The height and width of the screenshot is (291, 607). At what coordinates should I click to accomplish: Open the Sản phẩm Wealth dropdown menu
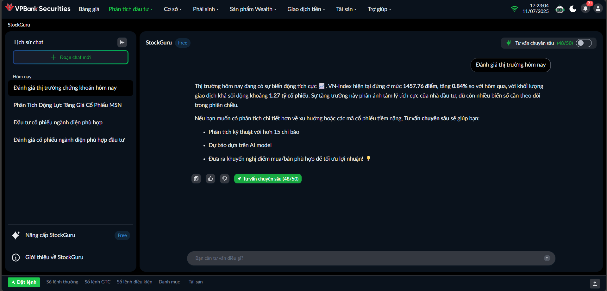point(253,9)
